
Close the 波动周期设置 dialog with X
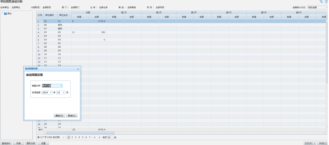tap(78, 69)
